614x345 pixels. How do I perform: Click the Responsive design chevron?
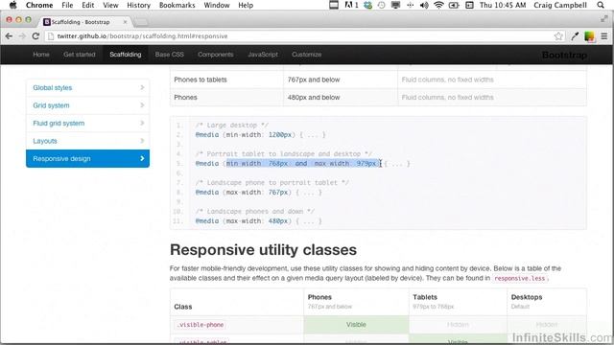tap(142, 158)
